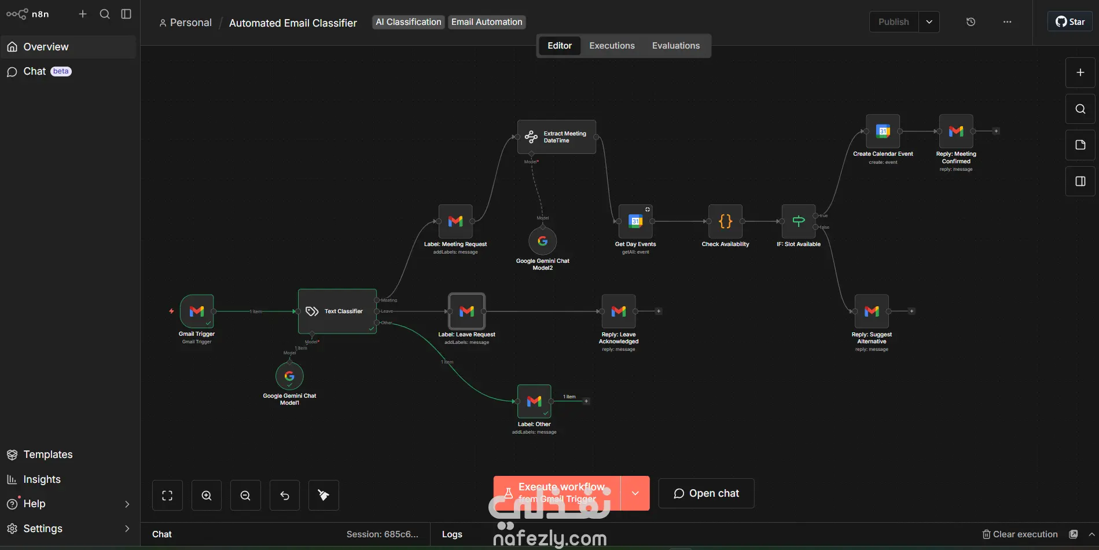
Task: Publish the workflow
Action: (x=894, y=22)
